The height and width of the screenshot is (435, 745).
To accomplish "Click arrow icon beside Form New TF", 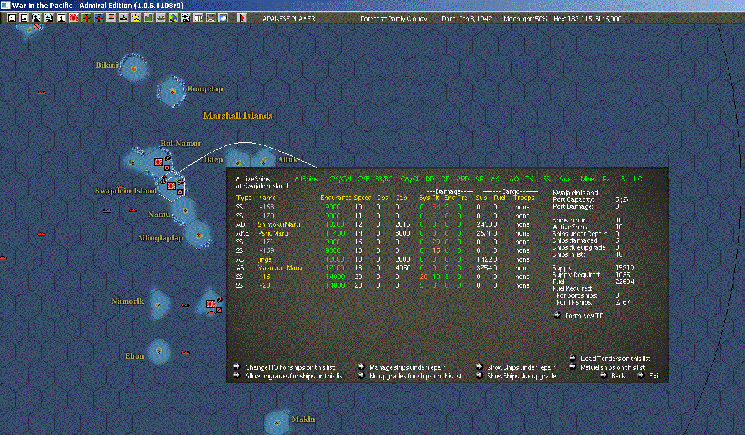I will (557, 315).
